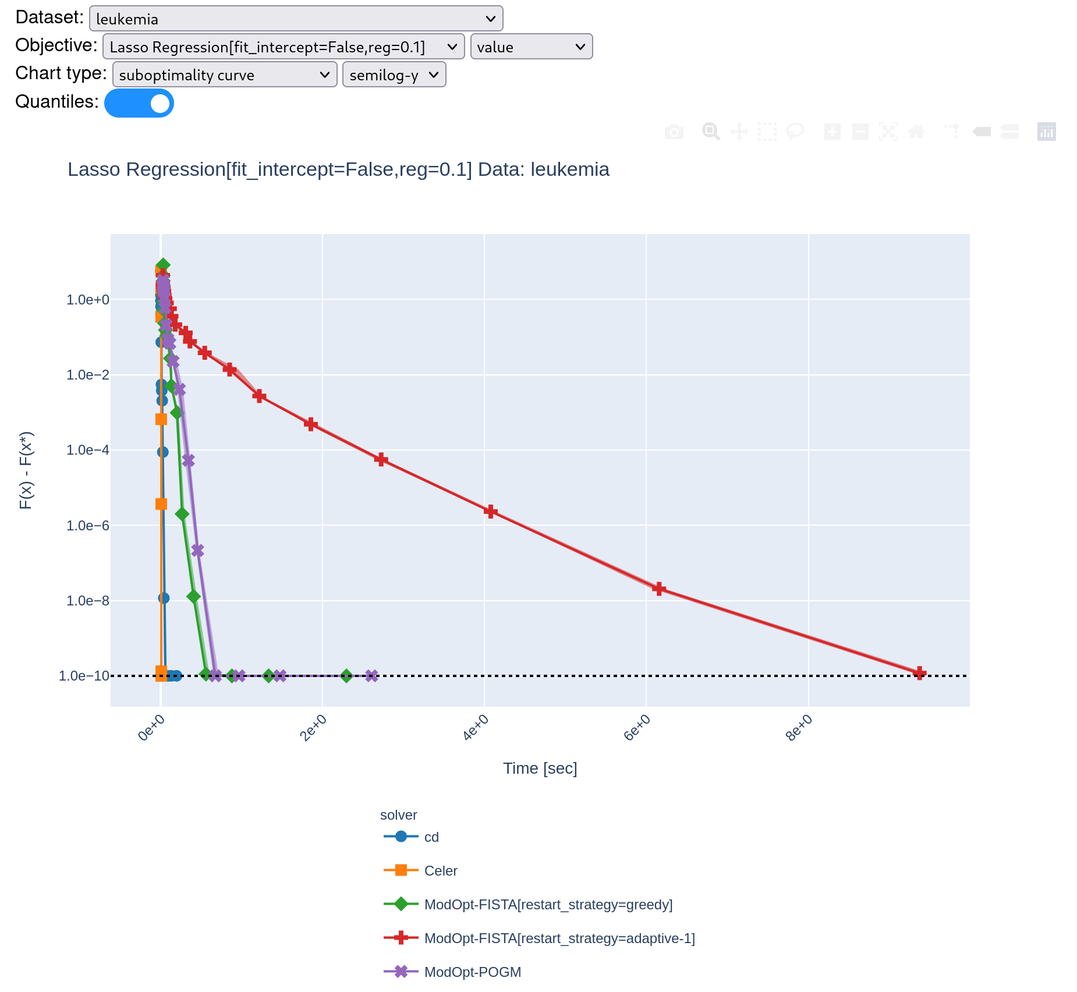This screenshot has height=992, width=1077.
Task: Click the y-axis tick label 1.0e−2
Action: tap(88, 375)
